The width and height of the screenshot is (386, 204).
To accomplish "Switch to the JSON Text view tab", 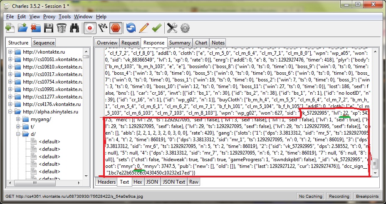I will (x=173, y=182).
